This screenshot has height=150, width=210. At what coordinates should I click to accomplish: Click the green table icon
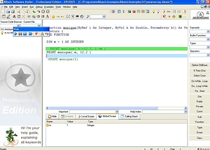pos(129,12)
